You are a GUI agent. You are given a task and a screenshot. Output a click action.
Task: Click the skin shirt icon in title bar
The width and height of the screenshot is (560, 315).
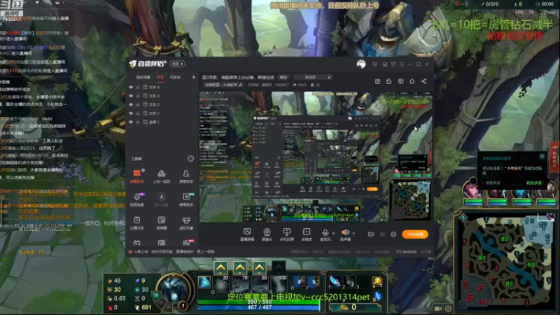tap(393, 64)
